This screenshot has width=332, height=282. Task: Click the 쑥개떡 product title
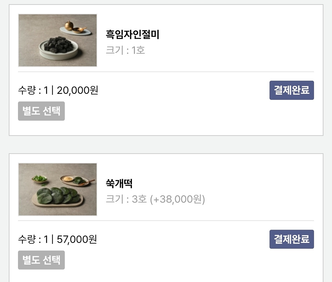tap(119, 183)
